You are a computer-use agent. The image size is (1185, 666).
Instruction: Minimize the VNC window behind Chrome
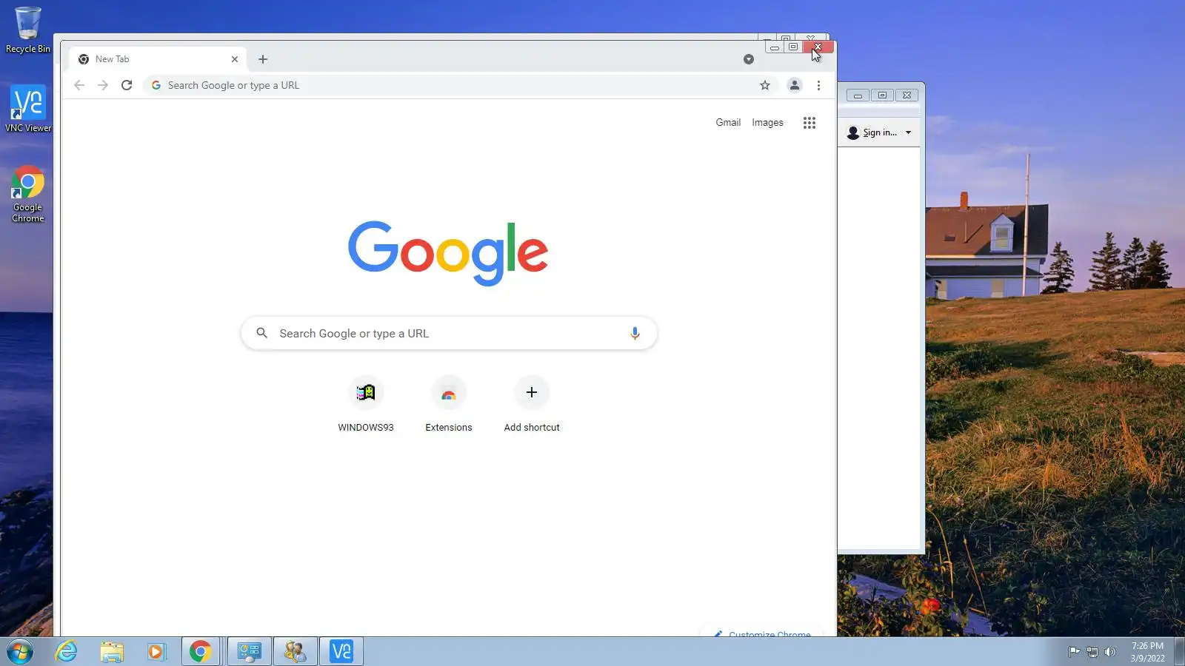[x=858, y=95]
